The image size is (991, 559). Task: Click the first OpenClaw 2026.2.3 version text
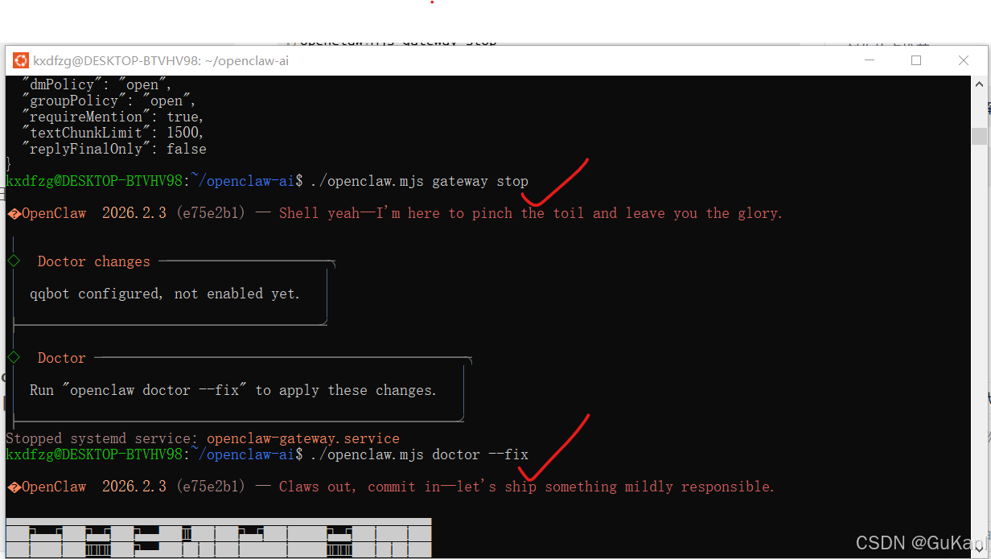click(x=94, y=213)
